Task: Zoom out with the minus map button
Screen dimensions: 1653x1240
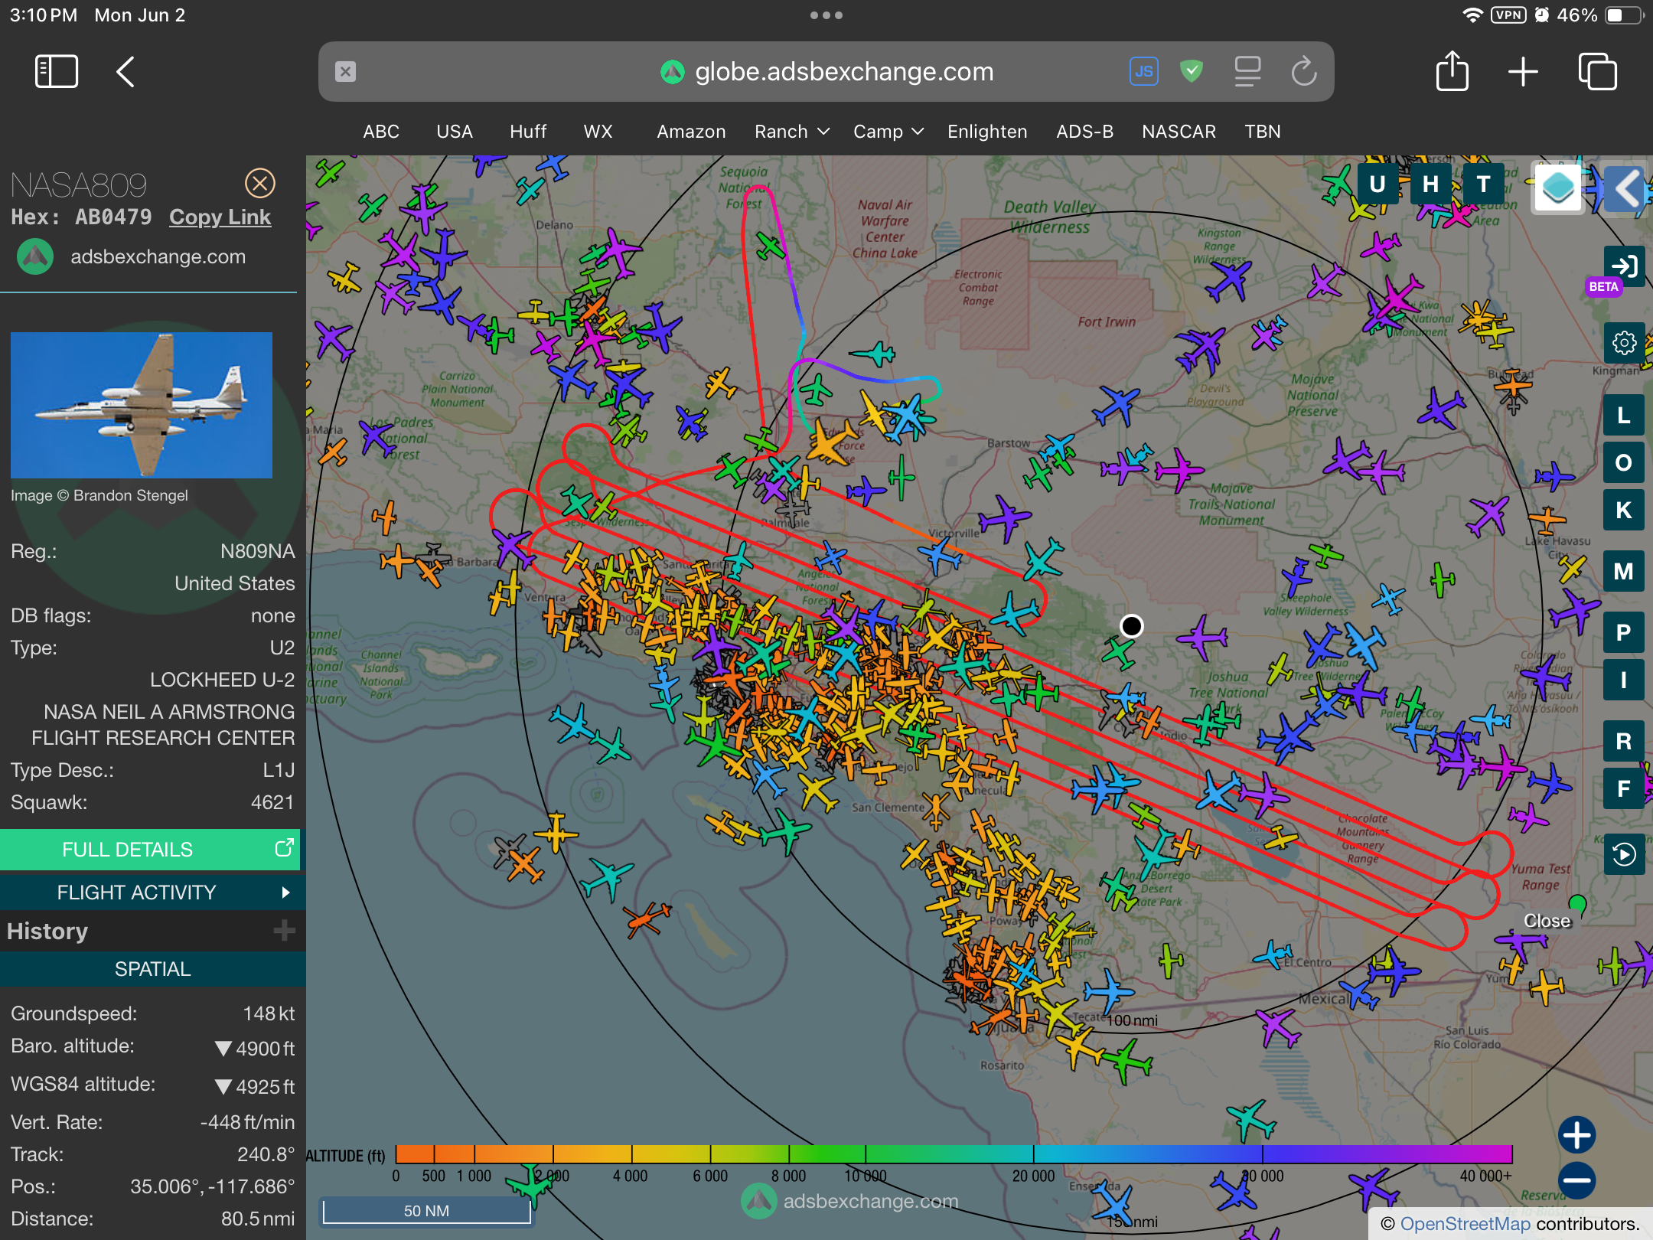Action: (x=1576, y=1180)
